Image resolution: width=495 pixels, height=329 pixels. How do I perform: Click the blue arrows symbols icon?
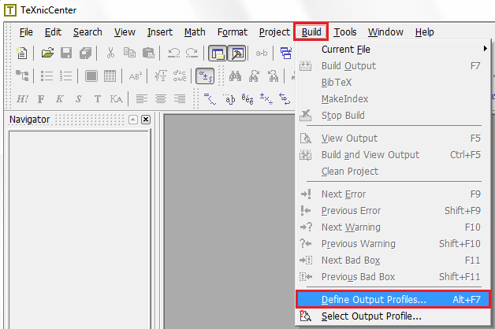285,99
